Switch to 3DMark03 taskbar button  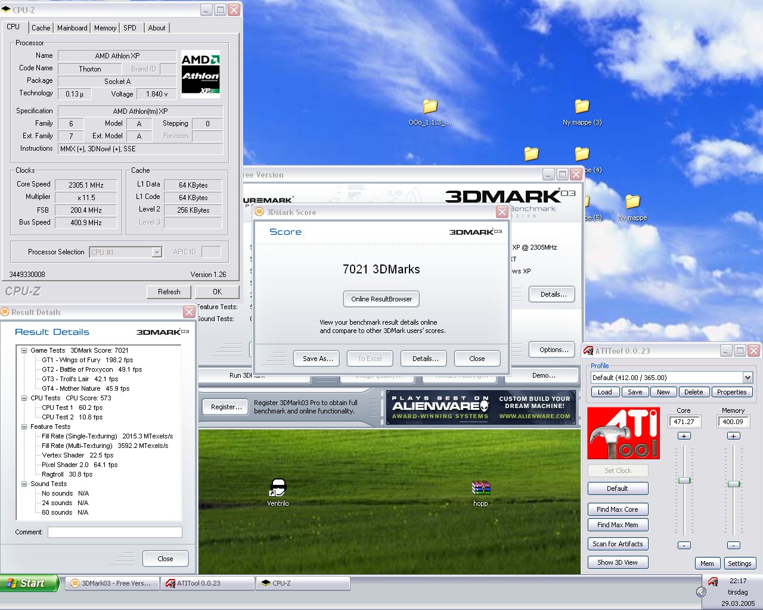click(112, 583)
